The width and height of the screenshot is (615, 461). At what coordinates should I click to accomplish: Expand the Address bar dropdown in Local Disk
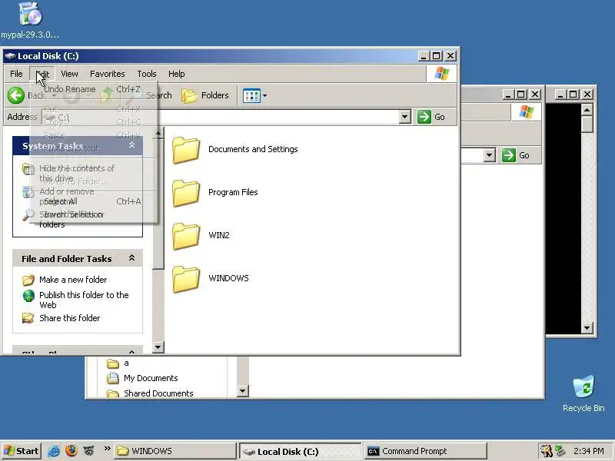click(x=405, y=117)
